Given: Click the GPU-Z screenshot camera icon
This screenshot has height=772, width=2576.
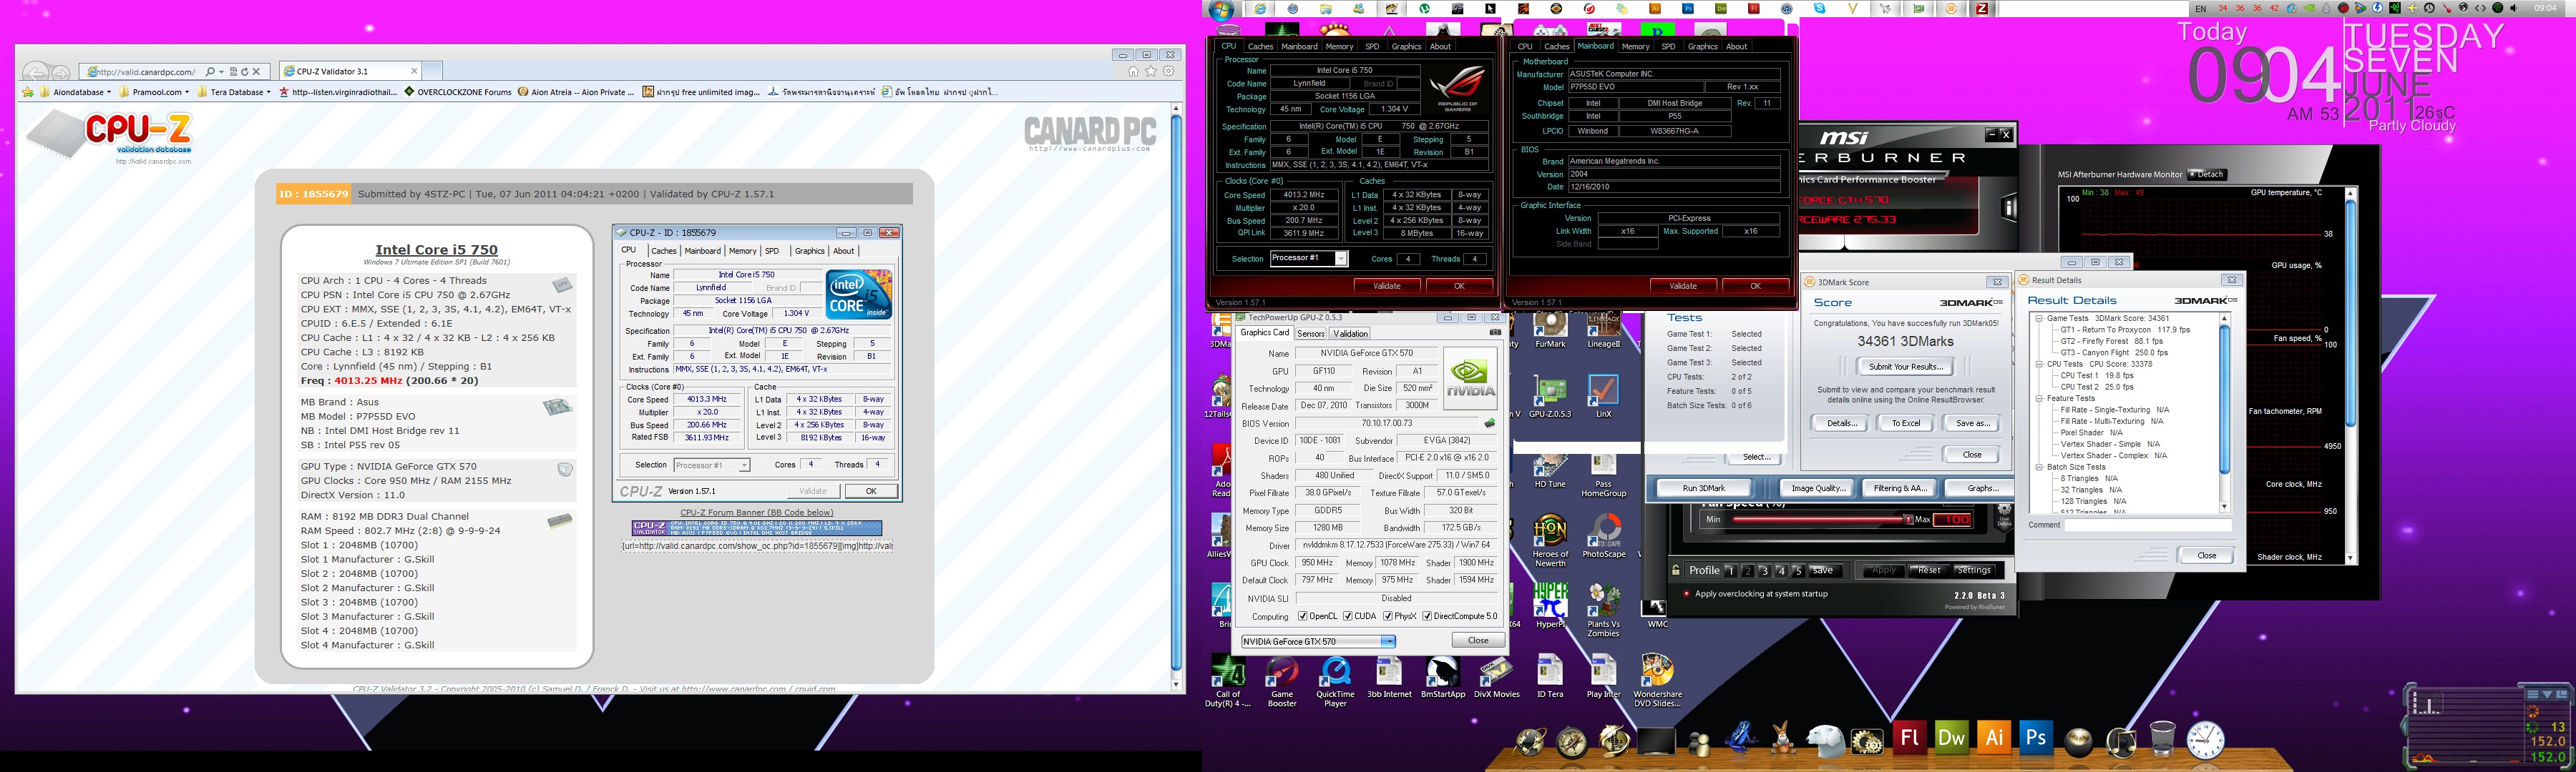Looking at the screenshot, I should 1495,332.
